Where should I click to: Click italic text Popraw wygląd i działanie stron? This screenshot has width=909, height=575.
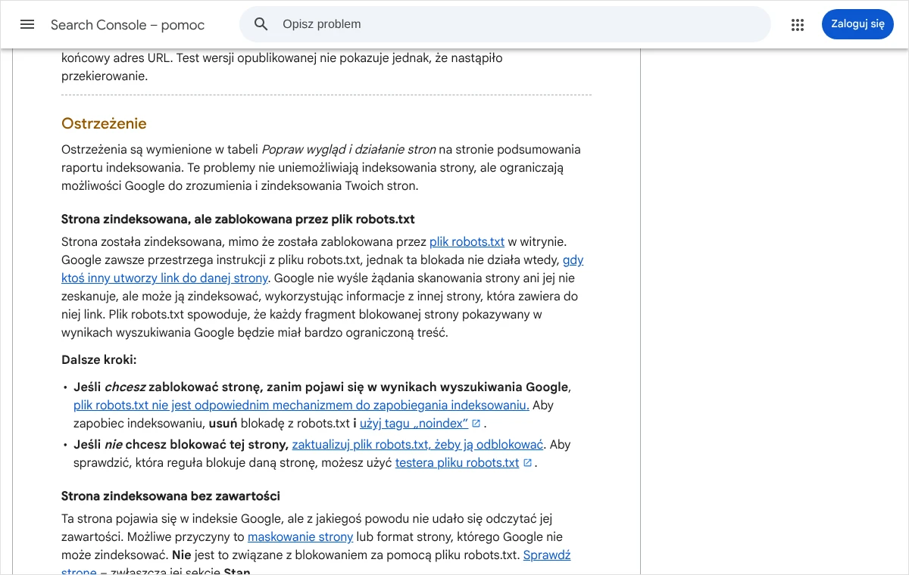tap(348, 150)
